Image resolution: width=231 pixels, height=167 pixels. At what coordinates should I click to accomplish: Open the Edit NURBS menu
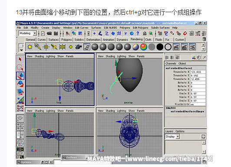pyautogui.click(x=110, y=28)
